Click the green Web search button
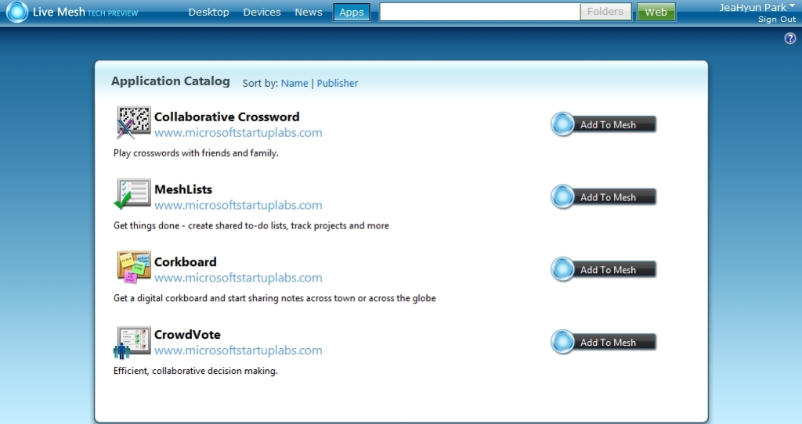Image resolution: width=802 pixels, height=424 pixels. tap(656, 13)
